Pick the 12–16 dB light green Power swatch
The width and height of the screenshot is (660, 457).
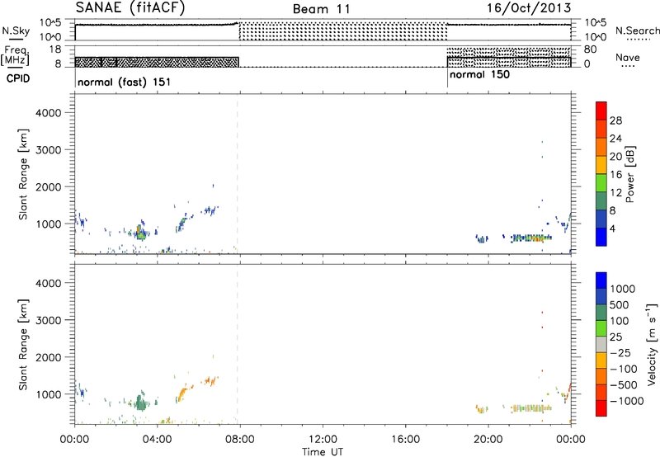(601, 182)
